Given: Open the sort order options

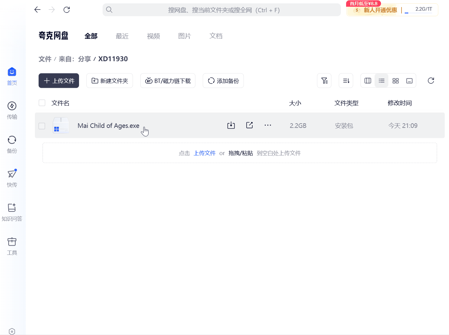Looking at the screenshot, I should pos(346,80).
